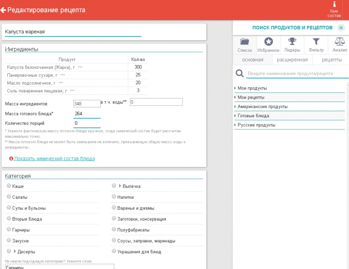Select the Супы и бульоны category
Screen dimensions: 349x269
pos(9,208)
